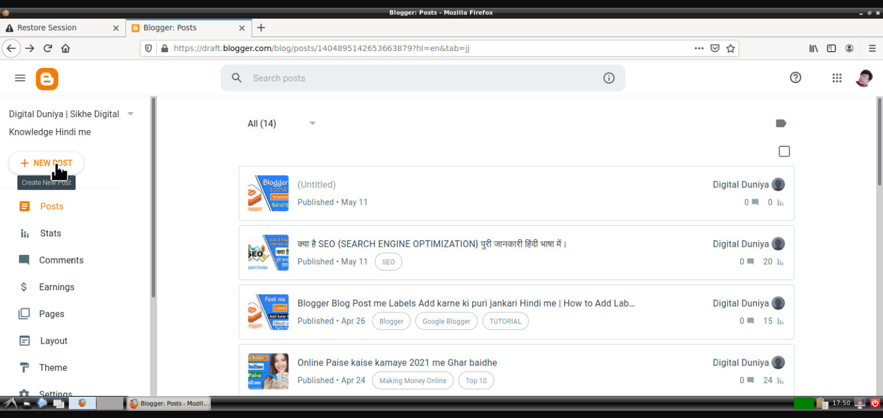This screenshot has height=418, width=883.
Task: Click the SEO label chip
Action: coord(389,262)
